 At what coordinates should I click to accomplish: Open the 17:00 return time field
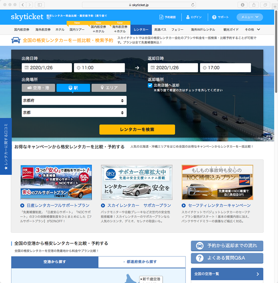coord(225,68)
